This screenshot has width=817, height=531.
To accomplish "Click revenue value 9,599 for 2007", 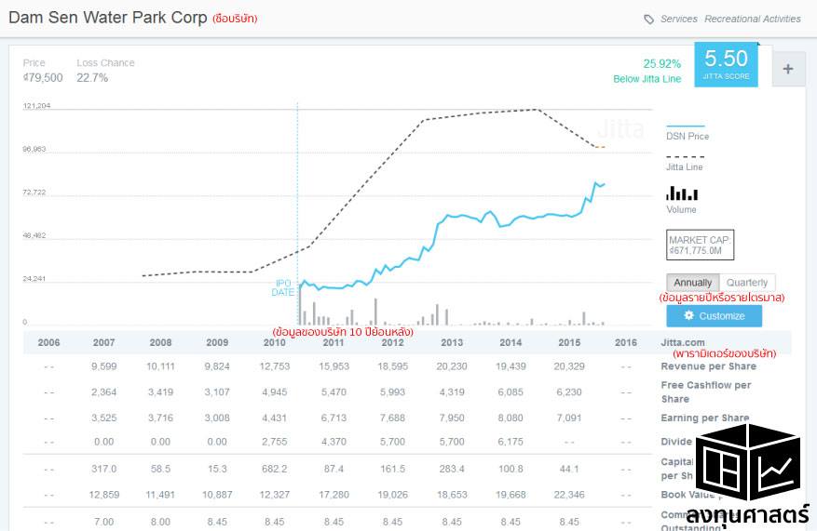I will pyautogui.click(x=103, y=366).
